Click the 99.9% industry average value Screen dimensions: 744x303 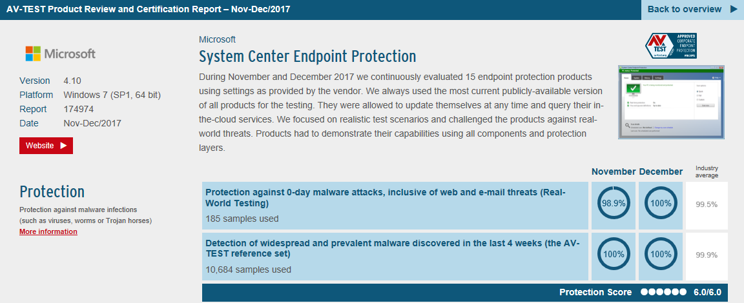[707, 255]
